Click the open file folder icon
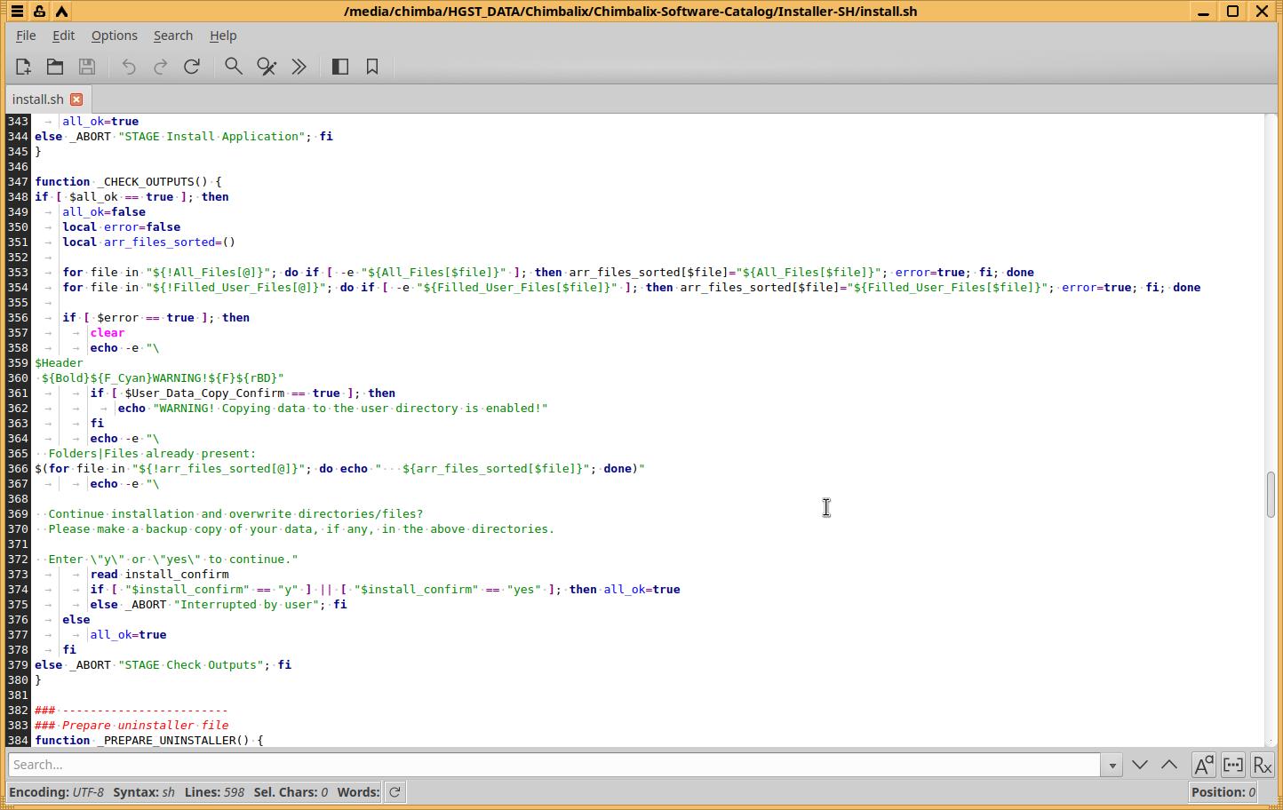The image size is (1283, 810). click(55, 67)
